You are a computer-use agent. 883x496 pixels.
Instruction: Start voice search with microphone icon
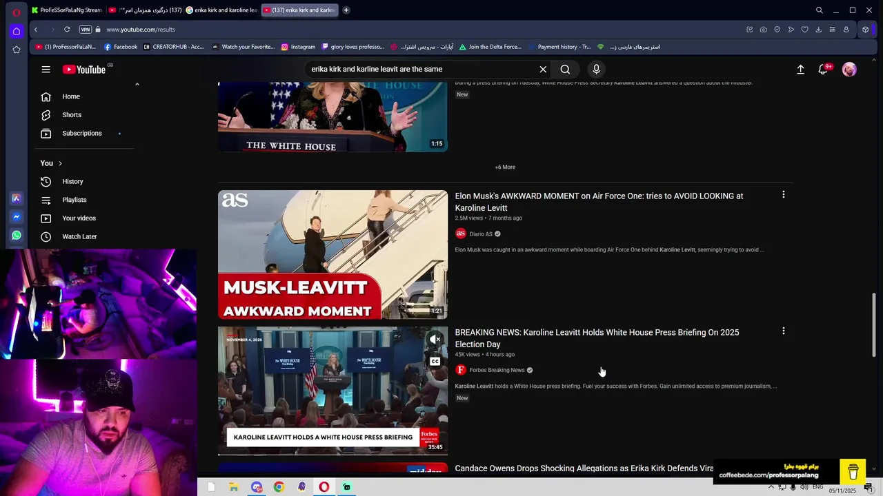pos(597,69)
